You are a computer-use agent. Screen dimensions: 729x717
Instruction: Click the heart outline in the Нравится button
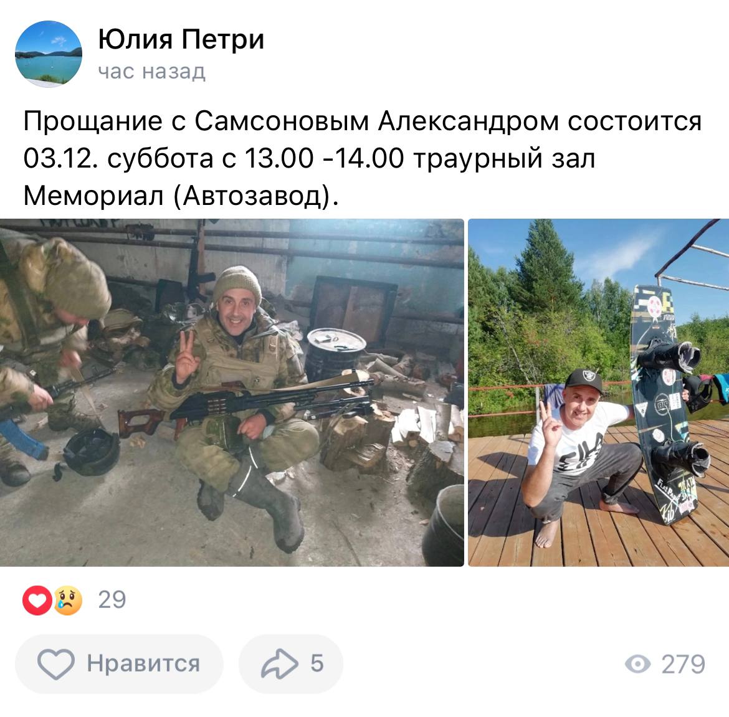[x=56, y=663]
